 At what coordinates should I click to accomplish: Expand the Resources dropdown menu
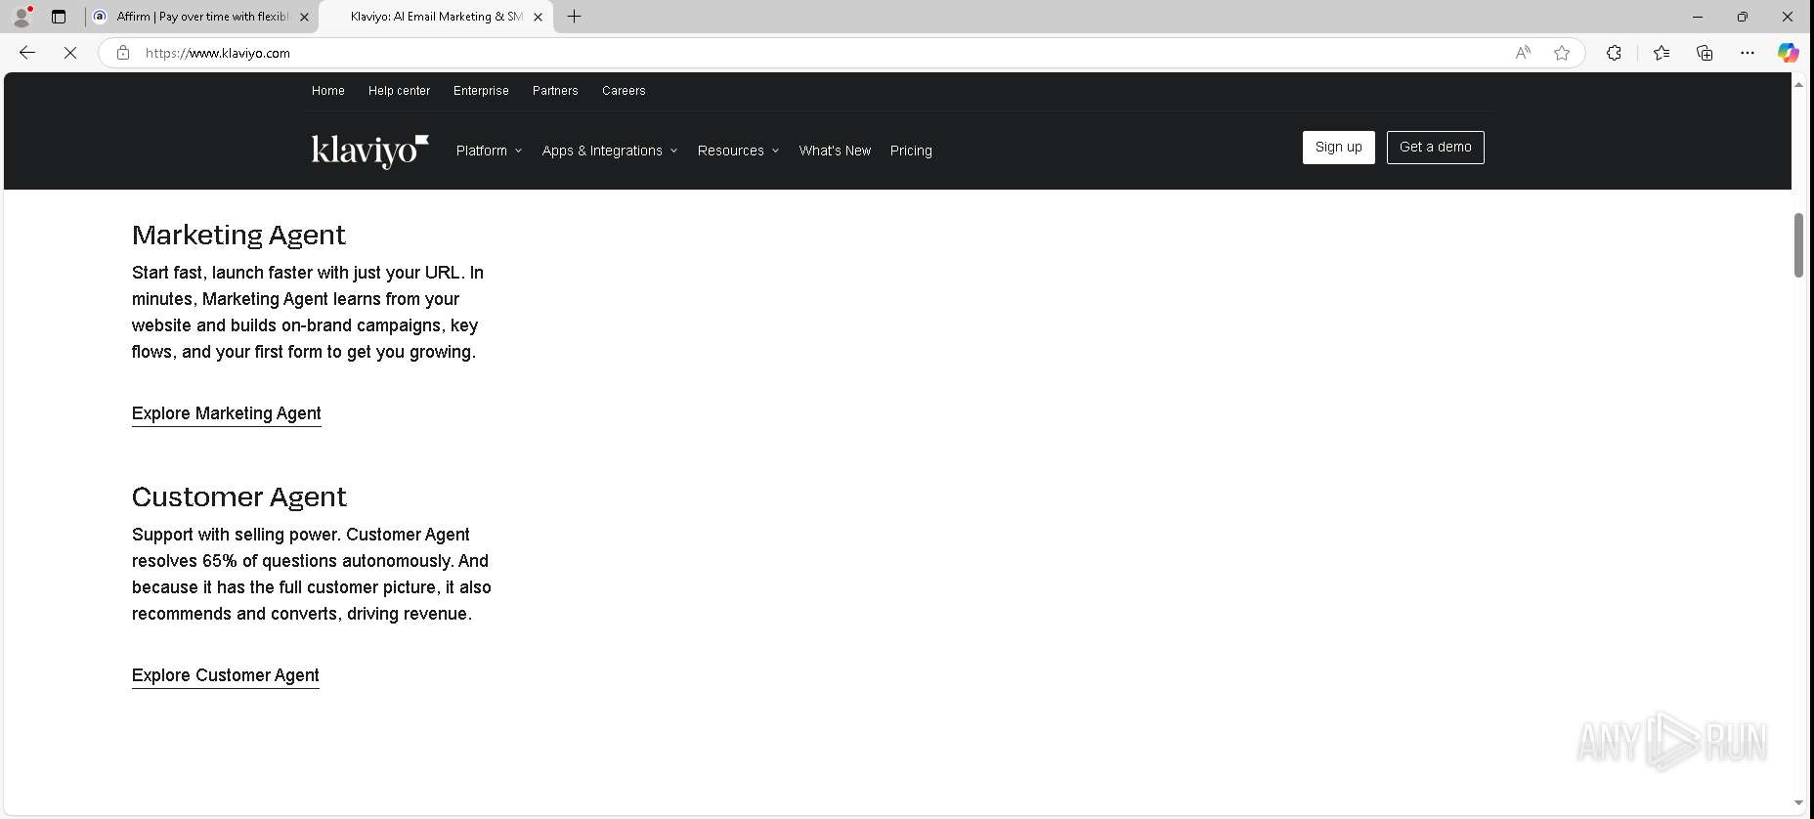pos(738,151)
